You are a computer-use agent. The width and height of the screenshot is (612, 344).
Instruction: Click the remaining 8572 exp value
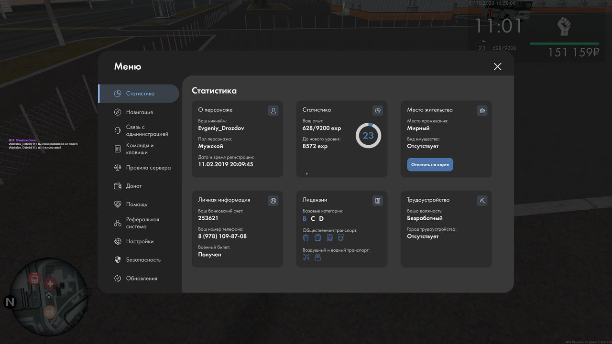click(315, 146)
